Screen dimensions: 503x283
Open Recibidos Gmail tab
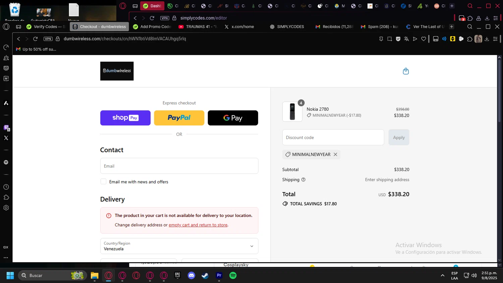(x=334, y=27)
